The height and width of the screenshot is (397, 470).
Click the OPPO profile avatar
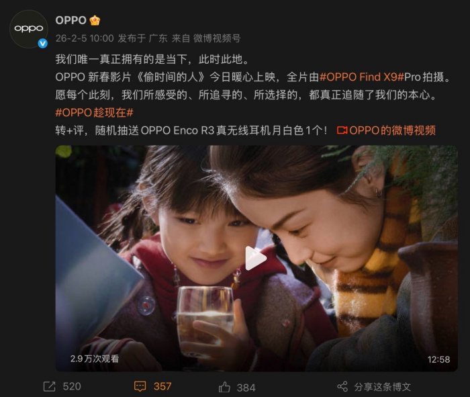(x=29, y=29)
